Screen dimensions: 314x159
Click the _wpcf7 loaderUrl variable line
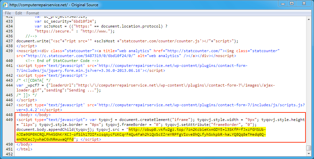pos(146,88)
